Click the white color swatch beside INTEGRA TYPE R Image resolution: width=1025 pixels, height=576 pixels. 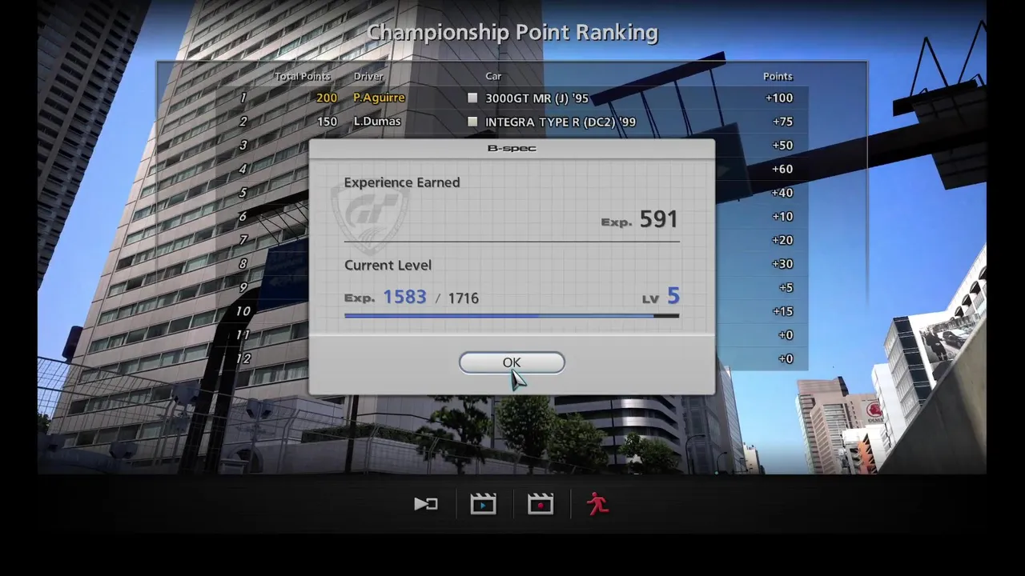point(472,122)
